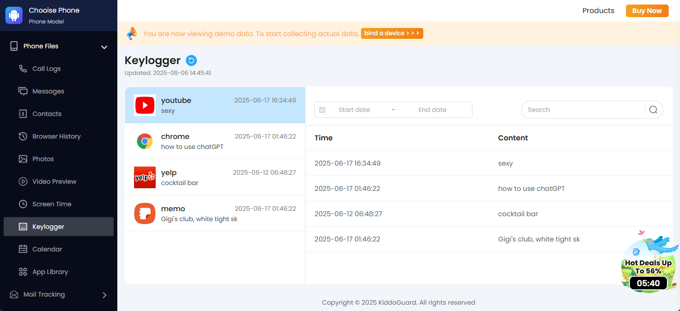Screen dimensions: 680x311
Task: Open the Products menu
Action: pos(598,10)
